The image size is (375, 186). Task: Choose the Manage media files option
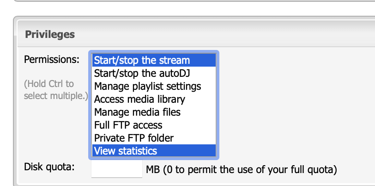click(x=137, y=112)
